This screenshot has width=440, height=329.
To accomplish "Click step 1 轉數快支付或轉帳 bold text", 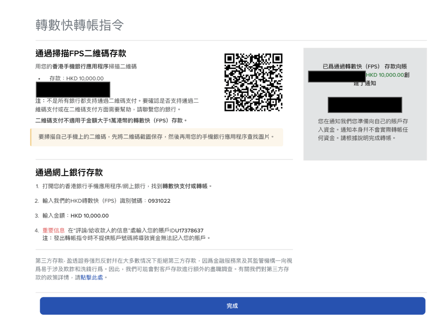I will (185, 186).
